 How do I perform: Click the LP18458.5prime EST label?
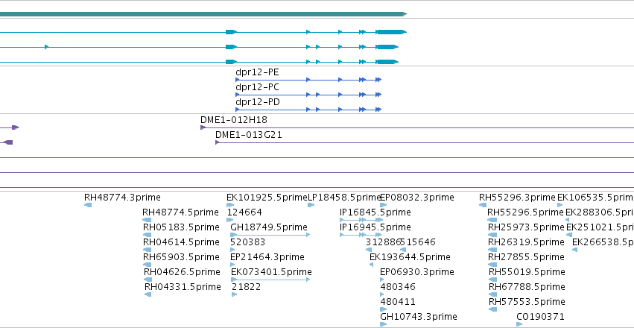coord(345,198)
